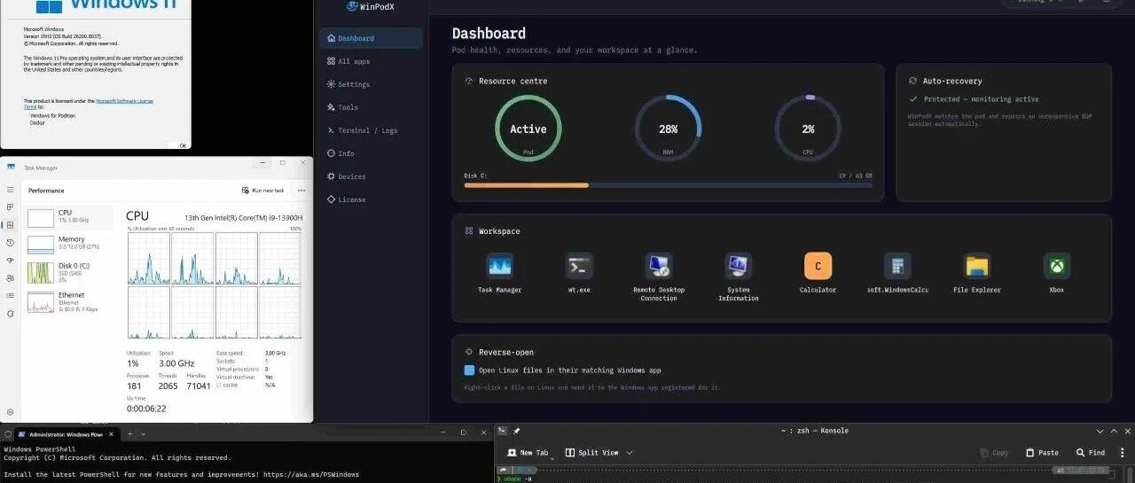Click Paste button in Konsole toolbar

pyautogui.click(x=1041, y=453)
